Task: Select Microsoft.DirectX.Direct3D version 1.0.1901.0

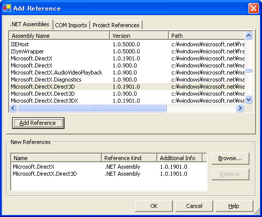Action: 127,87
